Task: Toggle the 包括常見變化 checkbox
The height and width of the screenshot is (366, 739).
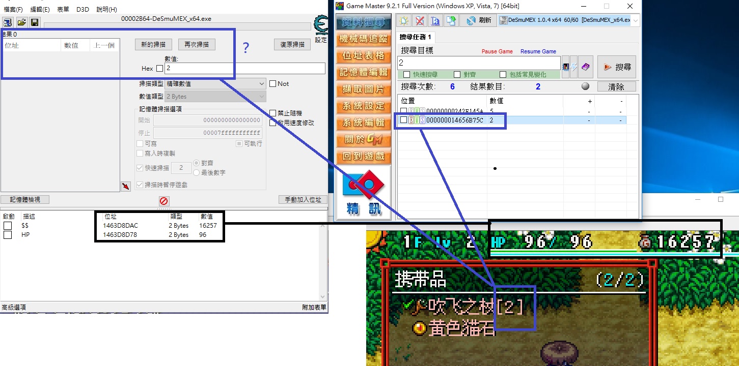Action: coord(503,75)
